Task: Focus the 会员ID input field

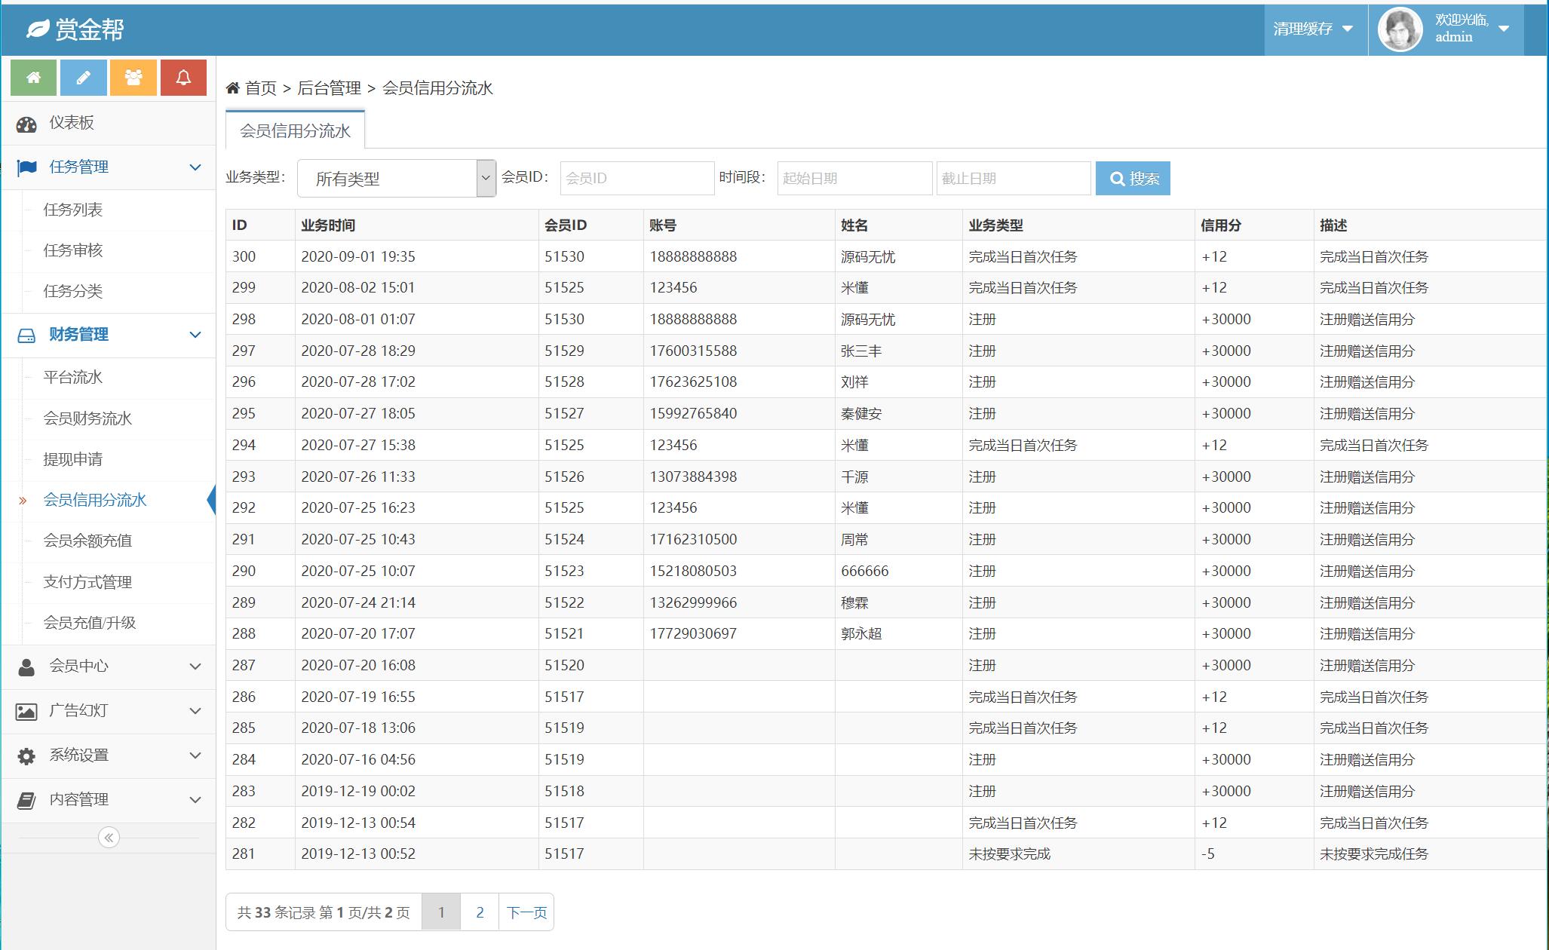Action: click(636, 179)
